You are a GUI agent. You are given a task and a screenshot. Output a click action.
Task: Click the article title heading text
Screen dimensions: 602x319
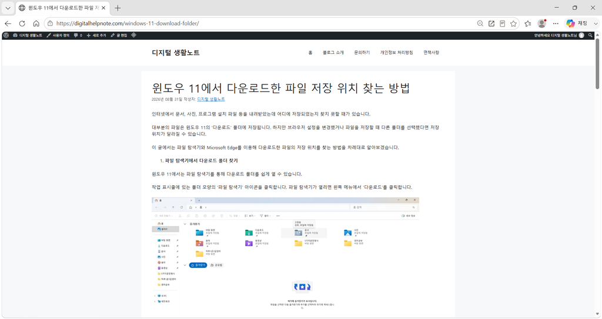(x=280, y=88)
